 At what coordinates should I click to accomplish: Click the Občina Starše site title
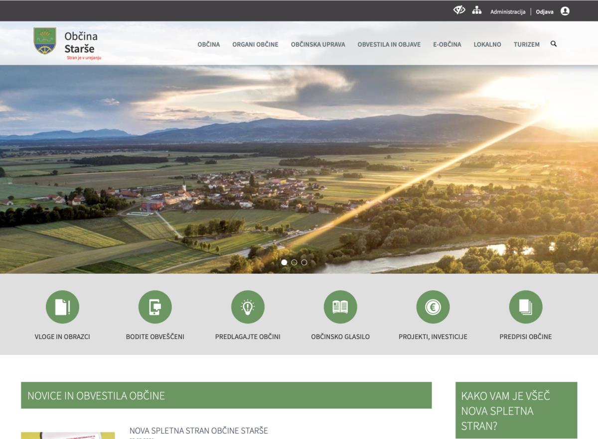[x=81, y=42]
